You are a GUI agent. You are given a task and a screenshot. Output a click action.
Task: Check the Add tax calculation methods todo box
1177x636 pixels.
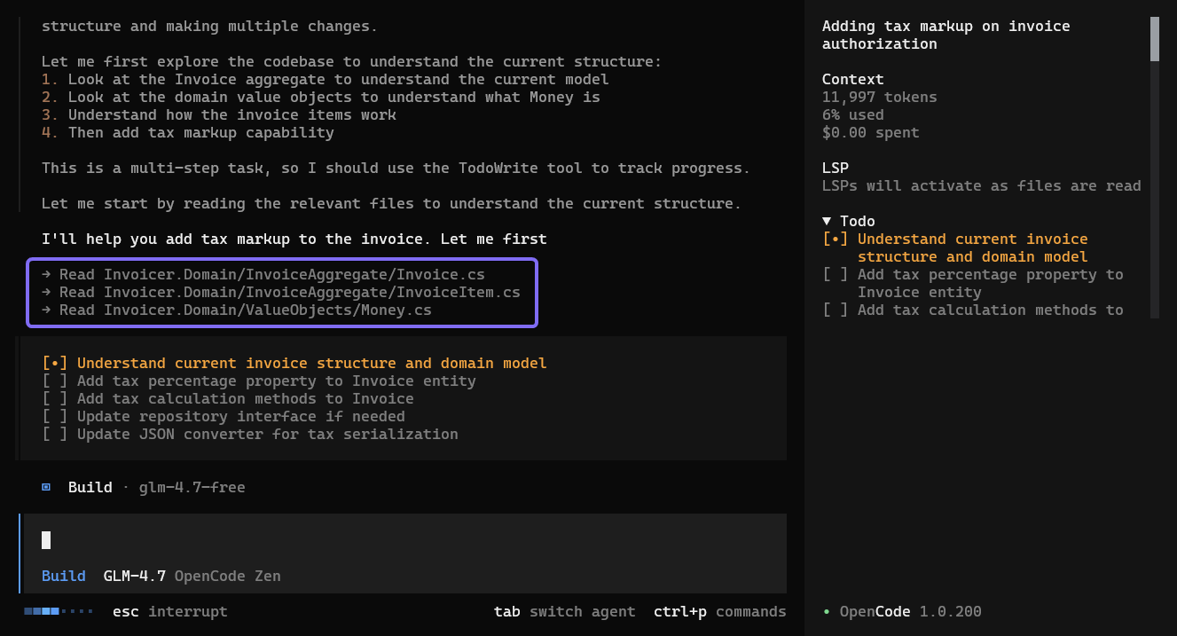tap(54, 398)
